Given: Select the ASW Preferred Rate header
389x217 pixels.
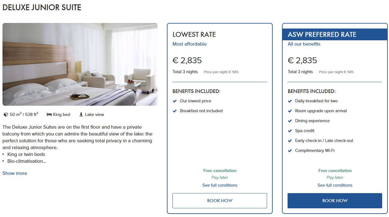Looking at the screenshot, I should pos(322,34).
